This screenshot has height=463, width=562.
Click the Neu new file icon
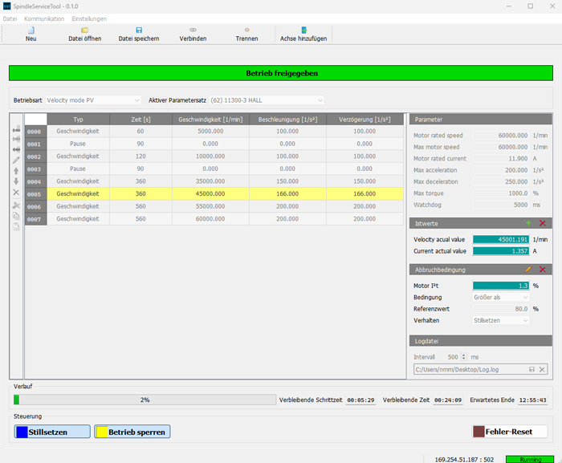point(31,30)
